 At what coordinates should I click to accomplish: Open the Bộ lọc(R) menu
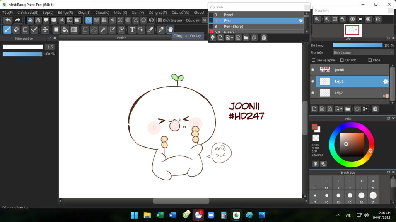[x=65, y=13]
